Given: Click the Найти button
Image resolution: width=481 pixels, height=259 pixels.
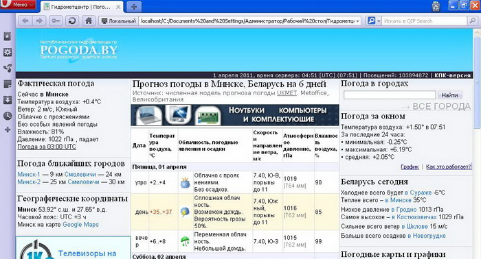Looking at the screenshot, I should point(449,95).
